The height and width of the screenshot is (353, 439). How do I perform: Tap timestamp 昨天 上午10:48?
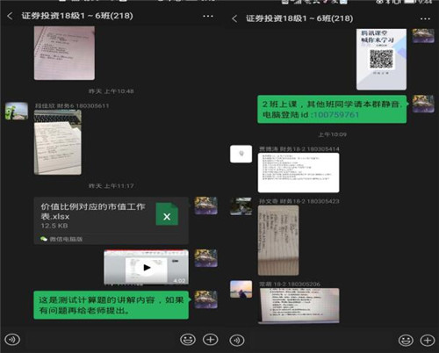coord(112,91)
